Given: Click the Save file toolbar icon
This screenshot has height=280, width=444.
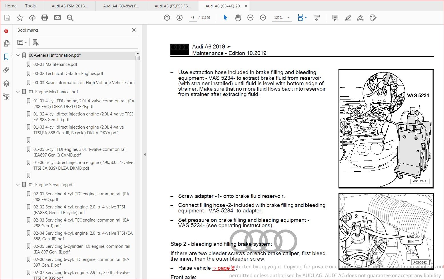Looking at the screenshot, I should 7,18.
